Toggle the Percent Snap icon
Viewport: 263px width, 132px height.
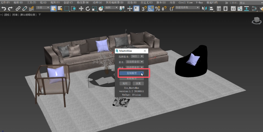point(157,8)
